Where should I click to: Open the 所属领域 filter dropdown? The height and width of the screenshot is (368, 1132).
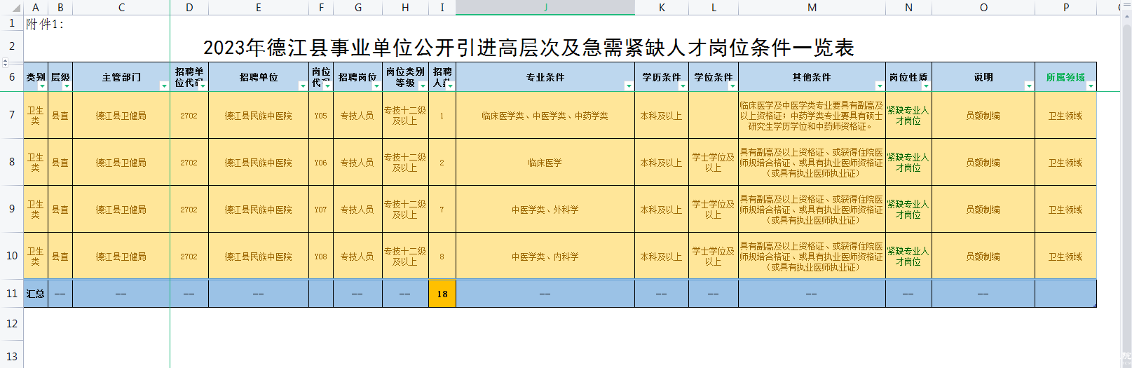pos(1091,86)
